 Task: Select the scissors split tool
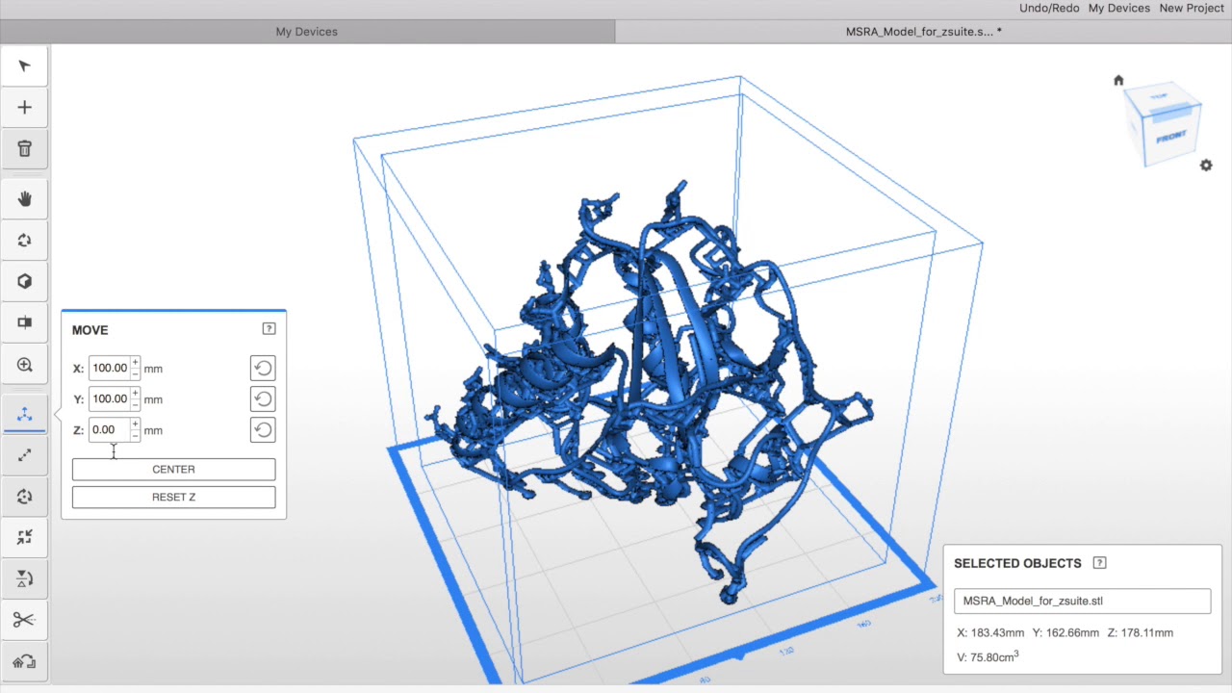coord(25,620)
